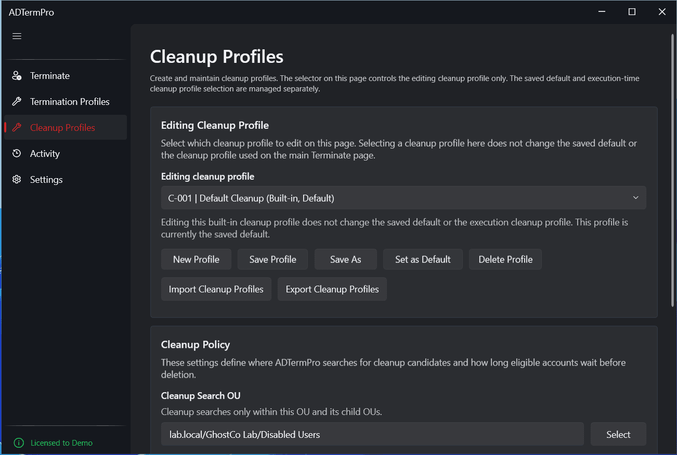Screen dimensions: 677x455
Task: Expand the profile selector chevron
Action: point(635,198)
